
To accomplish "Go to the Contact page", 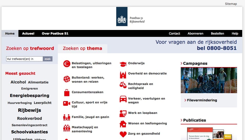I will pos(174,34).
